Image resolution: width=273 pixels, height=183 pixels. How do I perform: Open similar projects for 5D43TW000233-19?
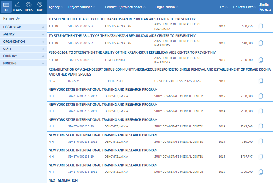click(261, 157)
